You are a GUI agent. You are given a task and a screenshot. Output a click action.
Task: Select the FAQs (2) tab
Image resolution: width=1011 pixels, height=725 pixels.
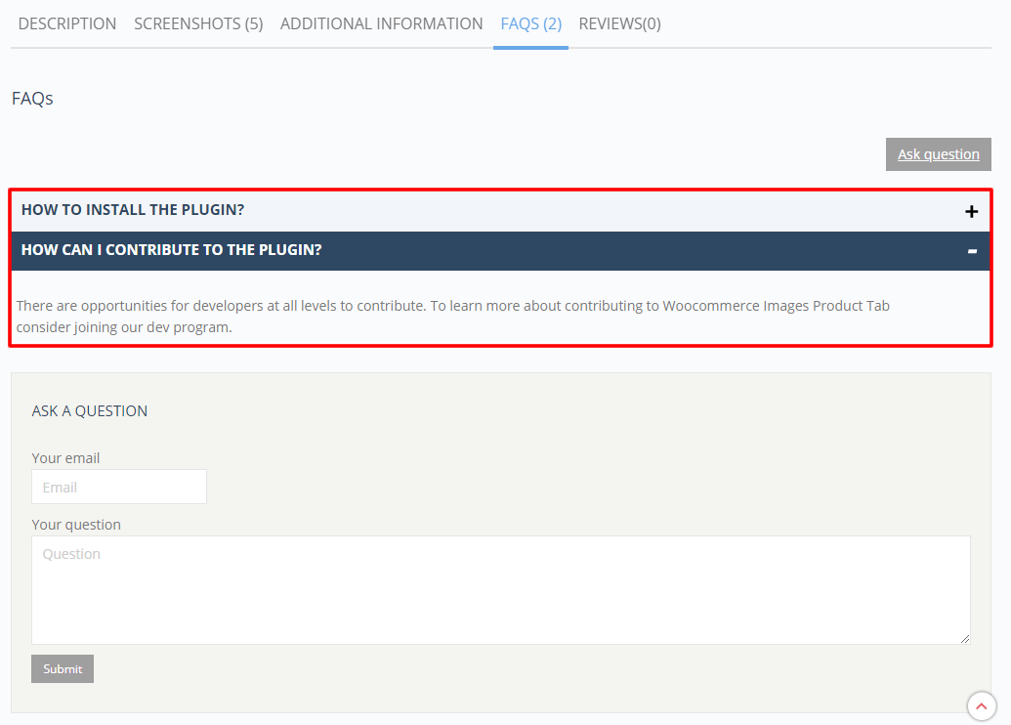pyautogui.click(x=530, y=23)
